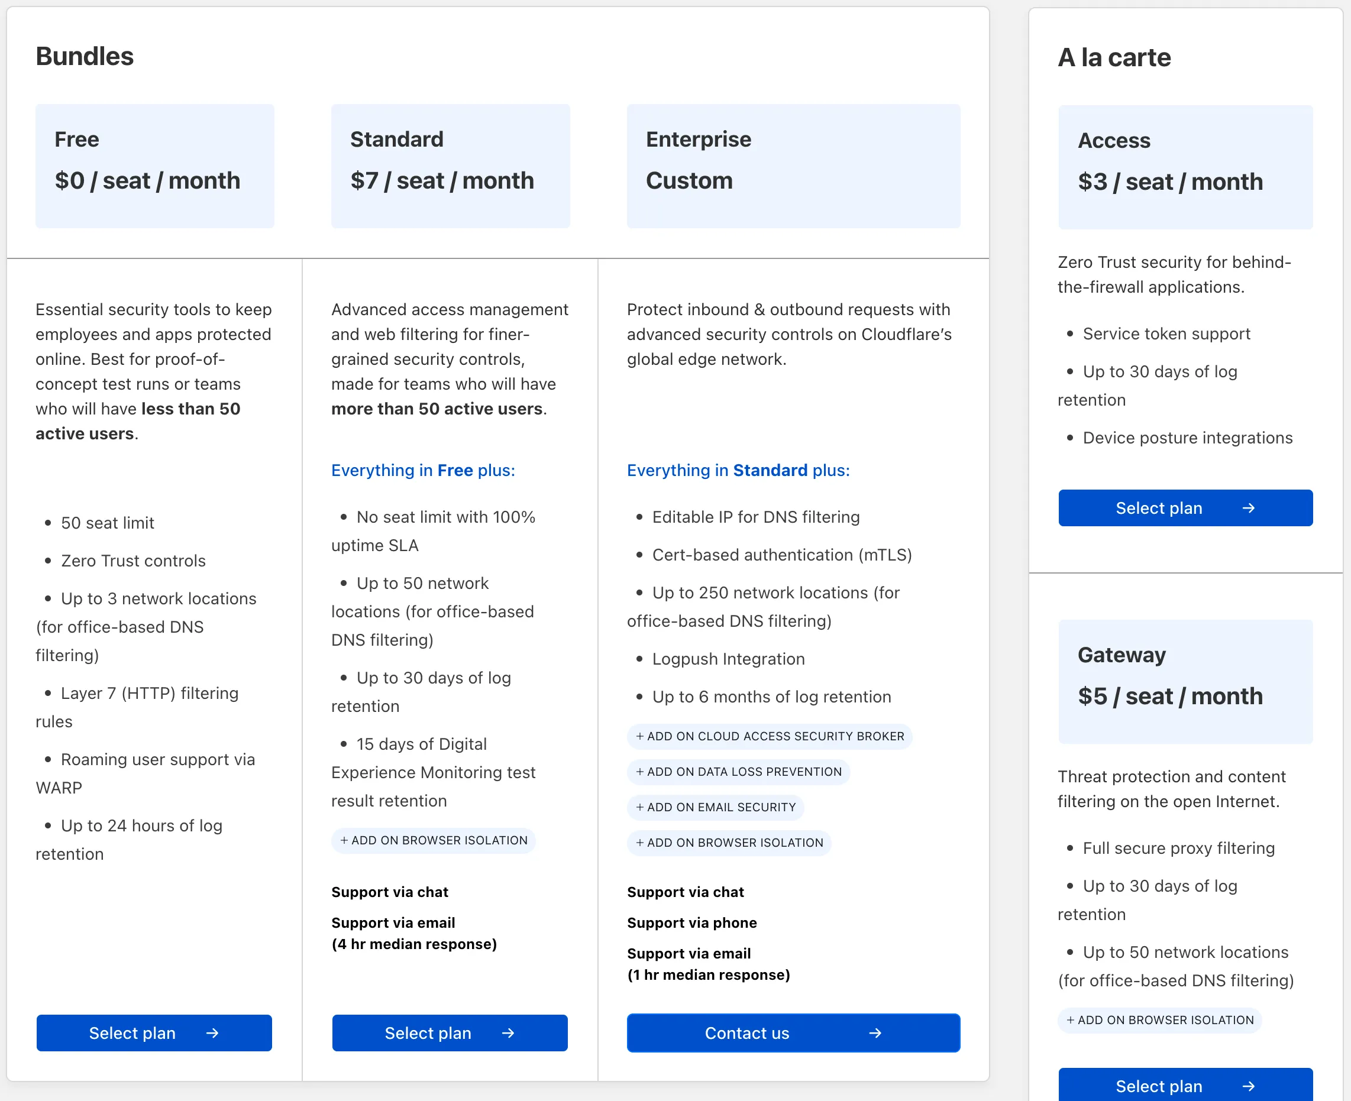Click 'Everything in Standard plus' text

tap(738, 471)
